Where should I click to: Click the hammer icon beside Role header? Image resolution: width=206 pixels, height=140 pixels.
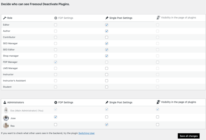(x=5, y=18)
